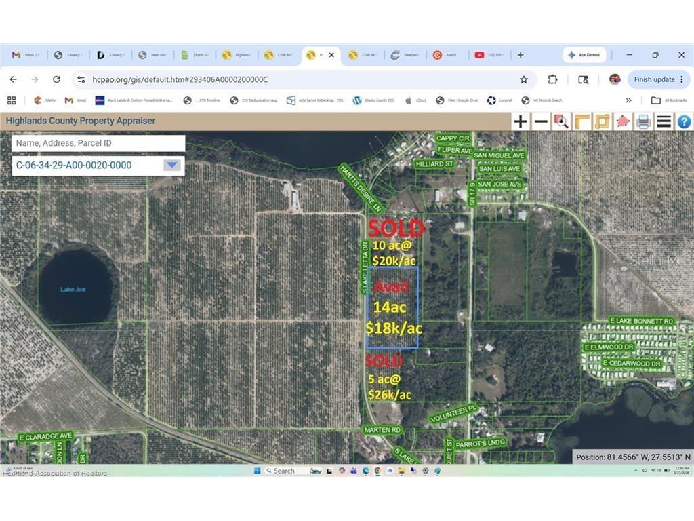694x521 pixels.
Task: Choose the measure area ruler tool
Action: [x=603, y=121]
